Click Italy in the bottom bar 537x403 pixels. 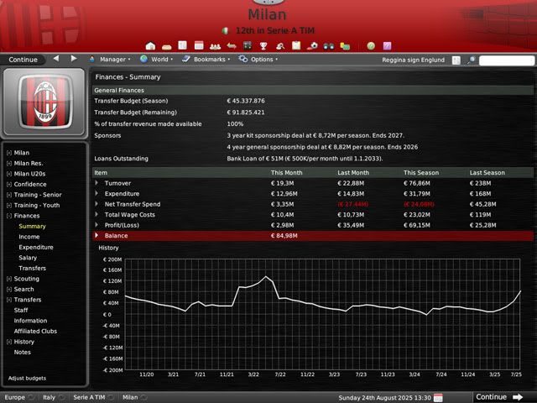coord(49,397)
